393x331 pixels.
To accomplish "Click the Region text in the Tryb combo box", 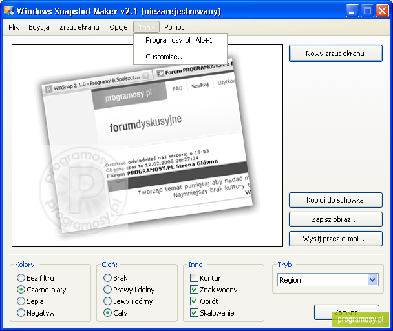I will (x=290, y=280).
